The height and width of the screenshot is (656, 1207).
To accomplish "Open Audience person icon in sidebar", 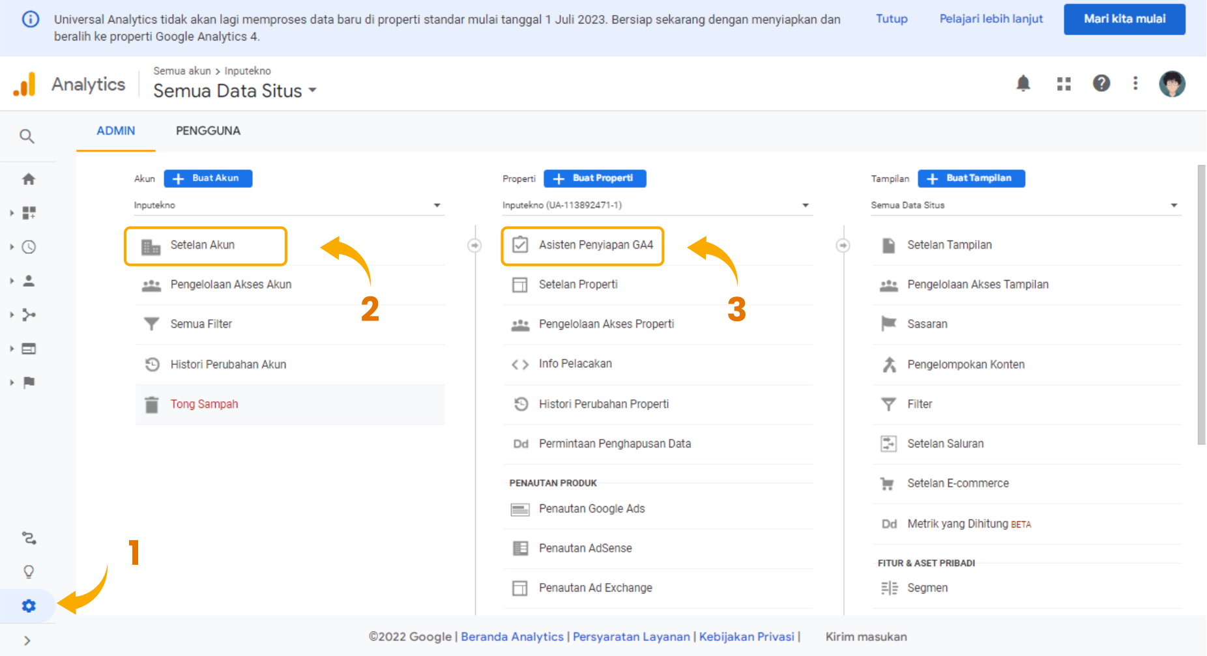I will click(29, 281).
